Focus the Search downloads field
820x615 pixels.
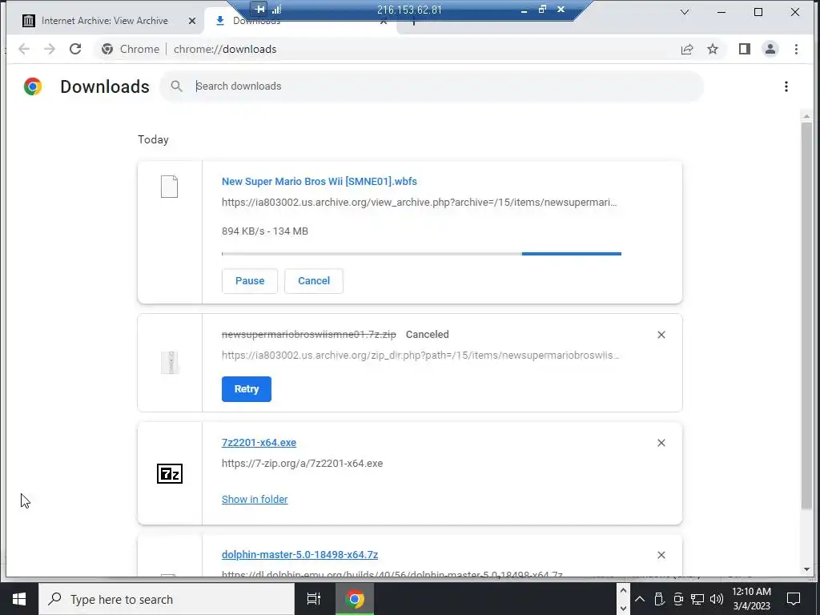pyautogui.click(x=432, y=86)
